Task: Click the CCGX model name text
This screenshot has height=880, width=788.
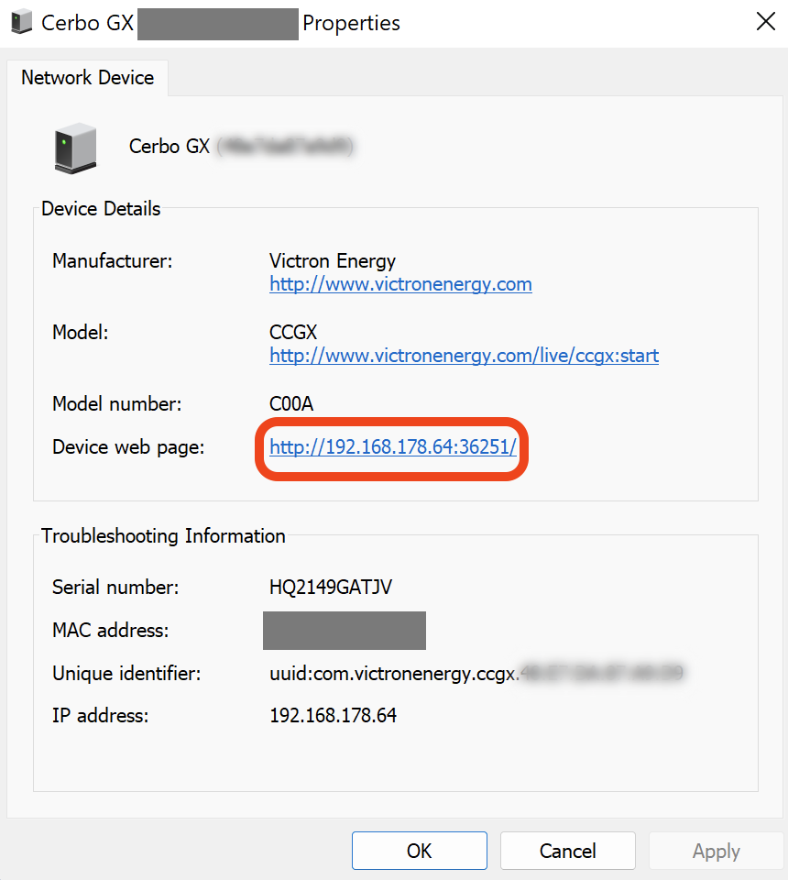Action: click(293, 333)
